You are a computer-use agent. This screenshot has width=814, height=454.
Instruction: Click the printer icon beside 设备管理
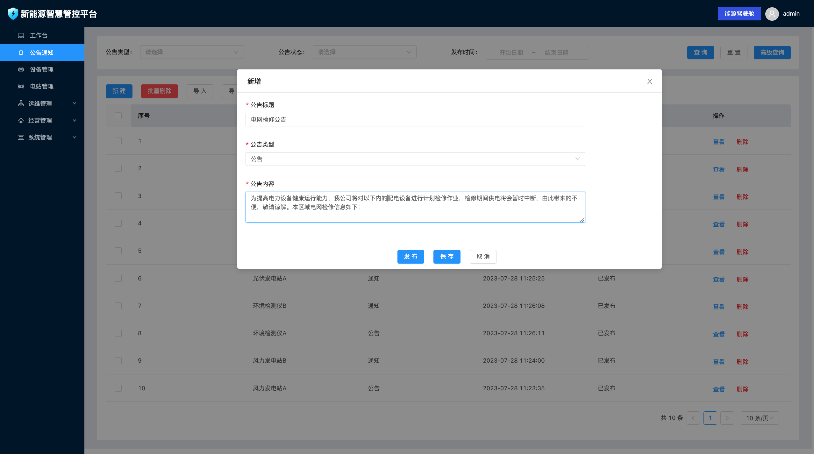21,69
